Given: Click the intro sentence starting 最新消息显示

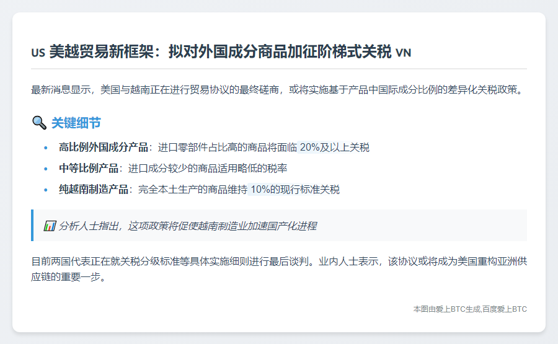Looking at the screenshot, I should pyautogui.click(x=278, y=90).
